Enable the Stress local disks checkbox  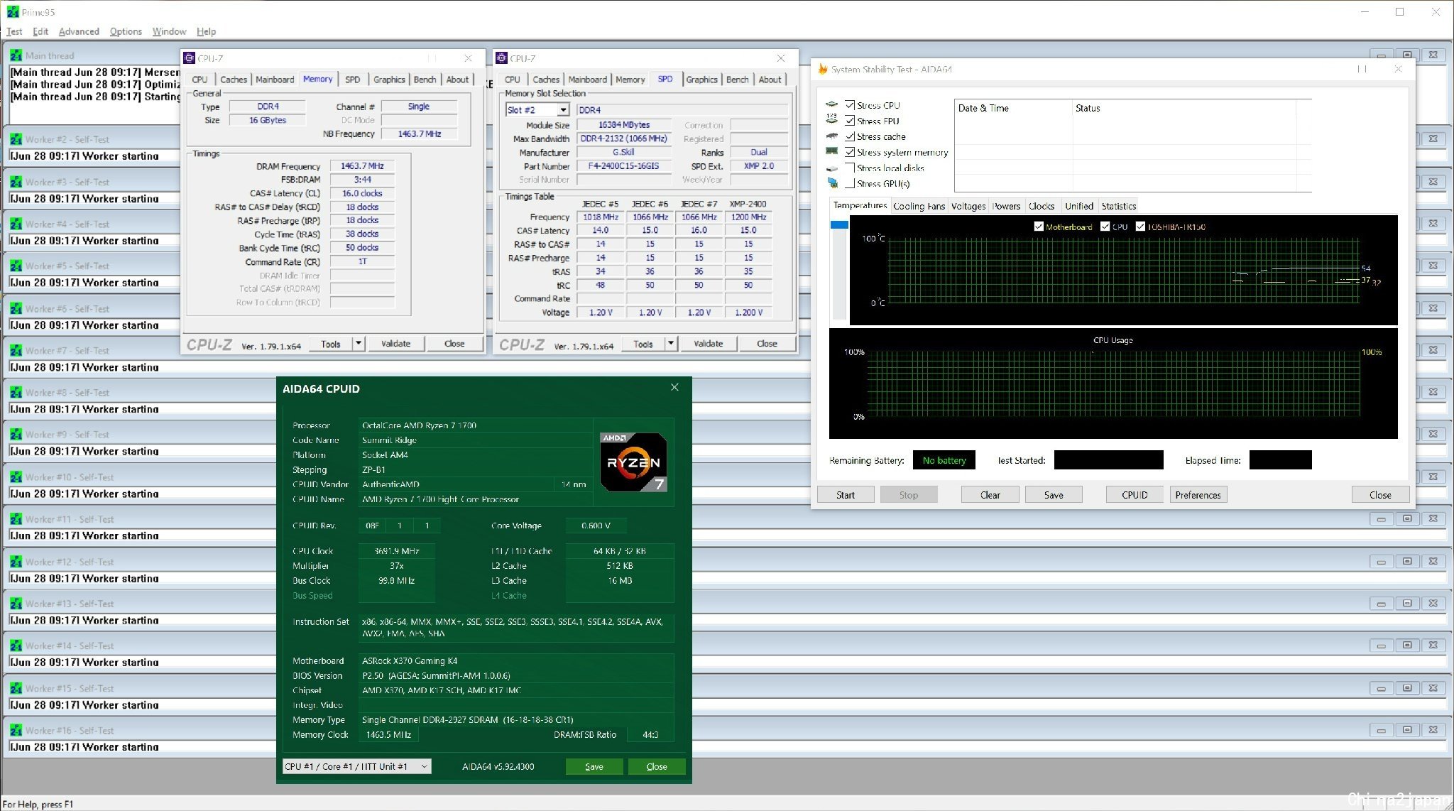point(850,168)
